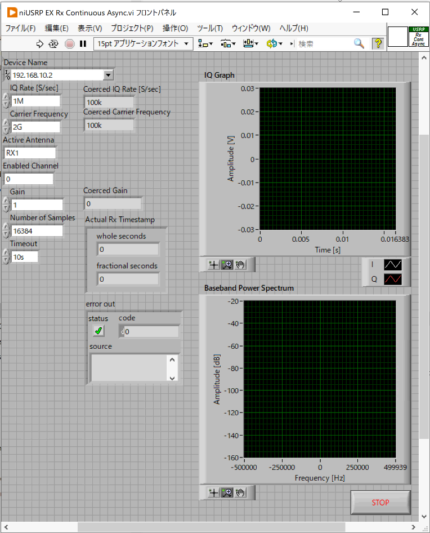Viewport: 430px width, 533px height.
Task: Expand the Device Name dropdown
Action: pos(108,75)
